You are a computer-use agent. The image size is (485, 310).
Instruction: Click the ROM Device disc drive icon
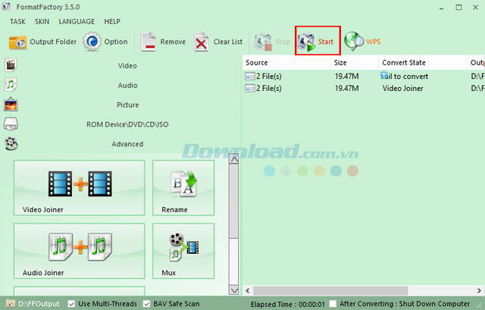11,124
